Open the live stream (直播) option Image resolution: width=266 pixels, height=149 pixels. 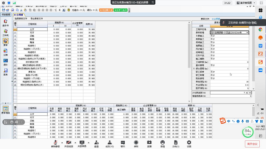pyautogui.click(x=149, y=144)
